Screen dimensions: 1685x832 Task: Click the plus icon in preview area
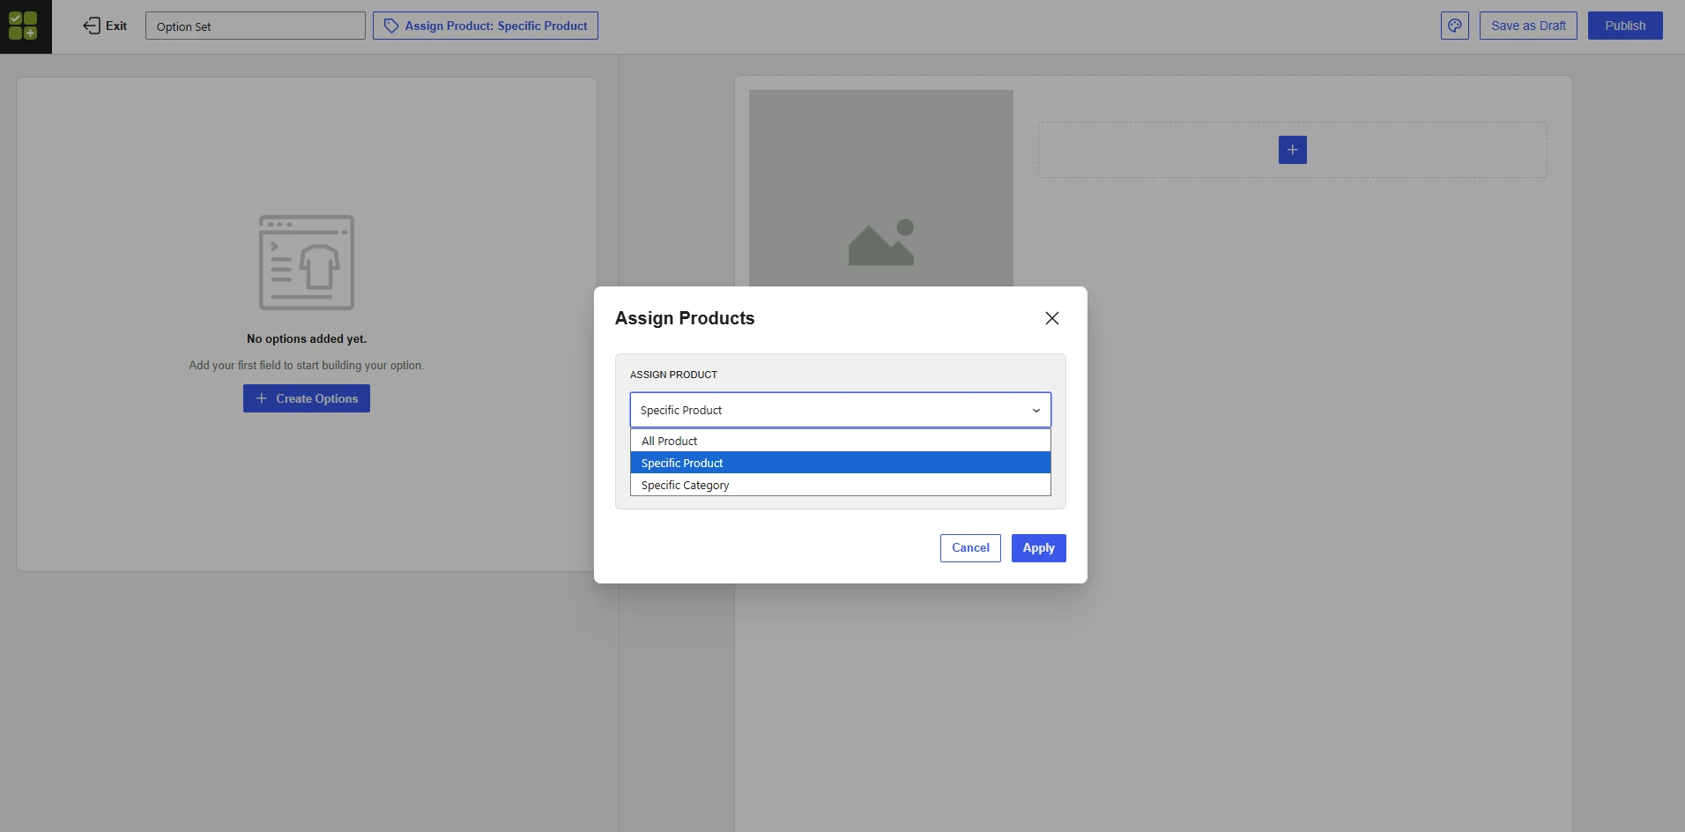1293,150
